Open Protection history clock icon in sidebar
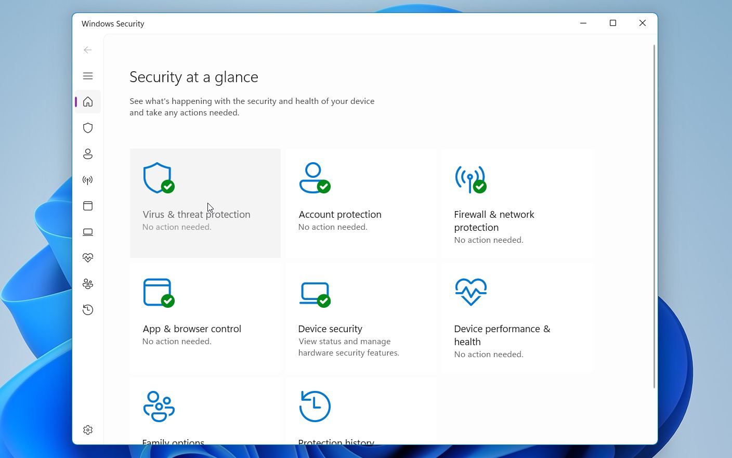The height and width of the screenshot is (458, 732). [88, 310]
